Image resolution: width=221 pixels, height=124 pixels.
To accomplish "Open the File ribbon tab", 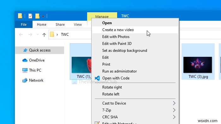I will point(24,24).
